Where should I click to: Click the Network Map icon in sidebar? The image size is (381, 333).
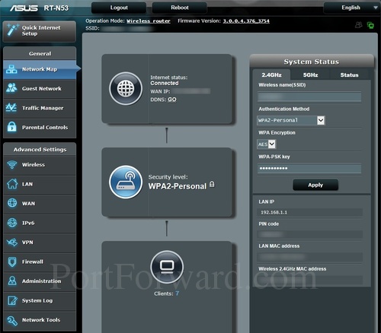(11, 69)
